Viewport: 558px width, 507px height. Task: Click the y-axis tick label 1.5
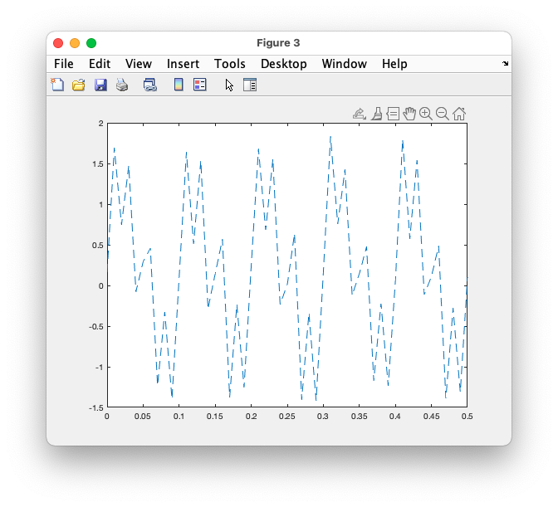(97, 164)
